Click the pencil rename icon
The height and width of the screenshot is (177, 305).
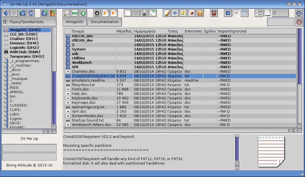click(167, 13)
